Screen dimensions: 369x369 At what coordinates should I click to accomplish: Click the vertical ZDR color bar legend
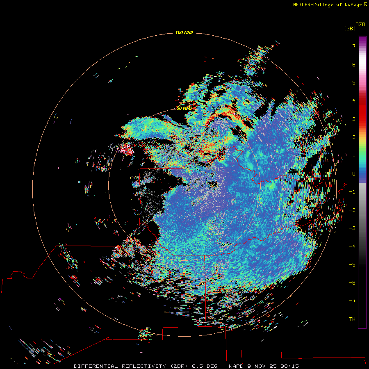coord(362,182)
